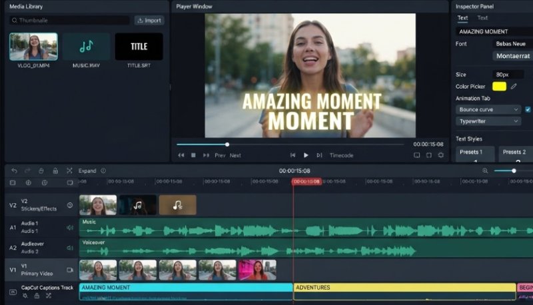Open the Bounce curve dropdown

click(x=488, y=109)
